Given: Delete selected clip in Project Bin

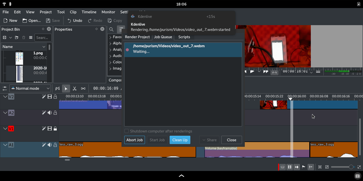Looking at the screenshot, I should click(24, 38).
